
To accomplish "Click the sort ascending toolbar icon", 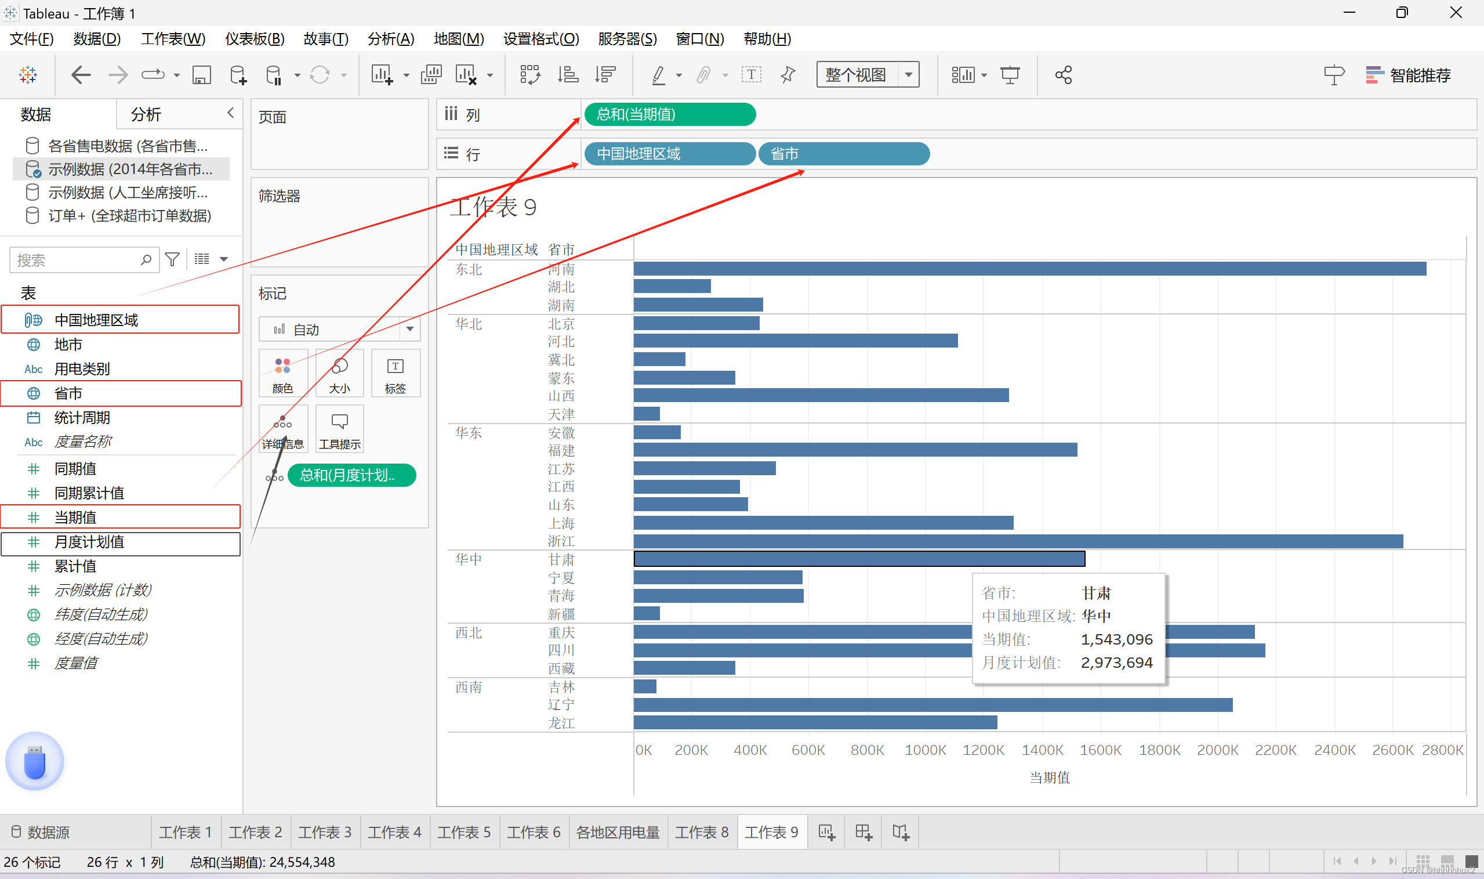I will (x=568, y=75).
